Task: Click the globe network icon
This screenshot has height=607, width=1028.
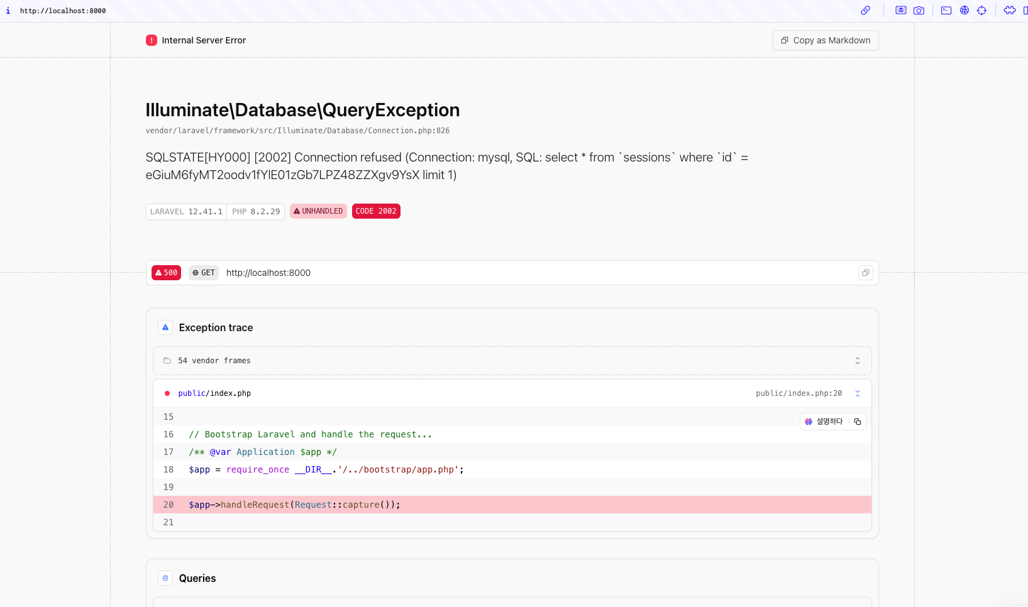Action: [964, 10]
